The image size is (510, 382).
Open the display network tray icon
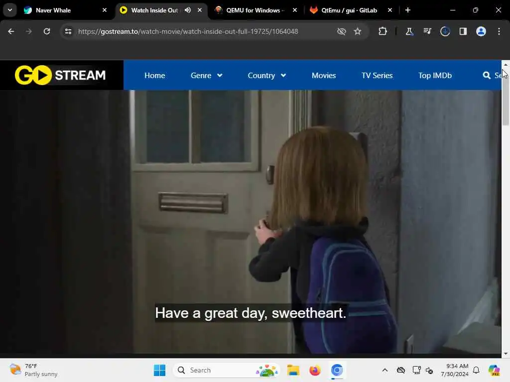pos(416,370)
